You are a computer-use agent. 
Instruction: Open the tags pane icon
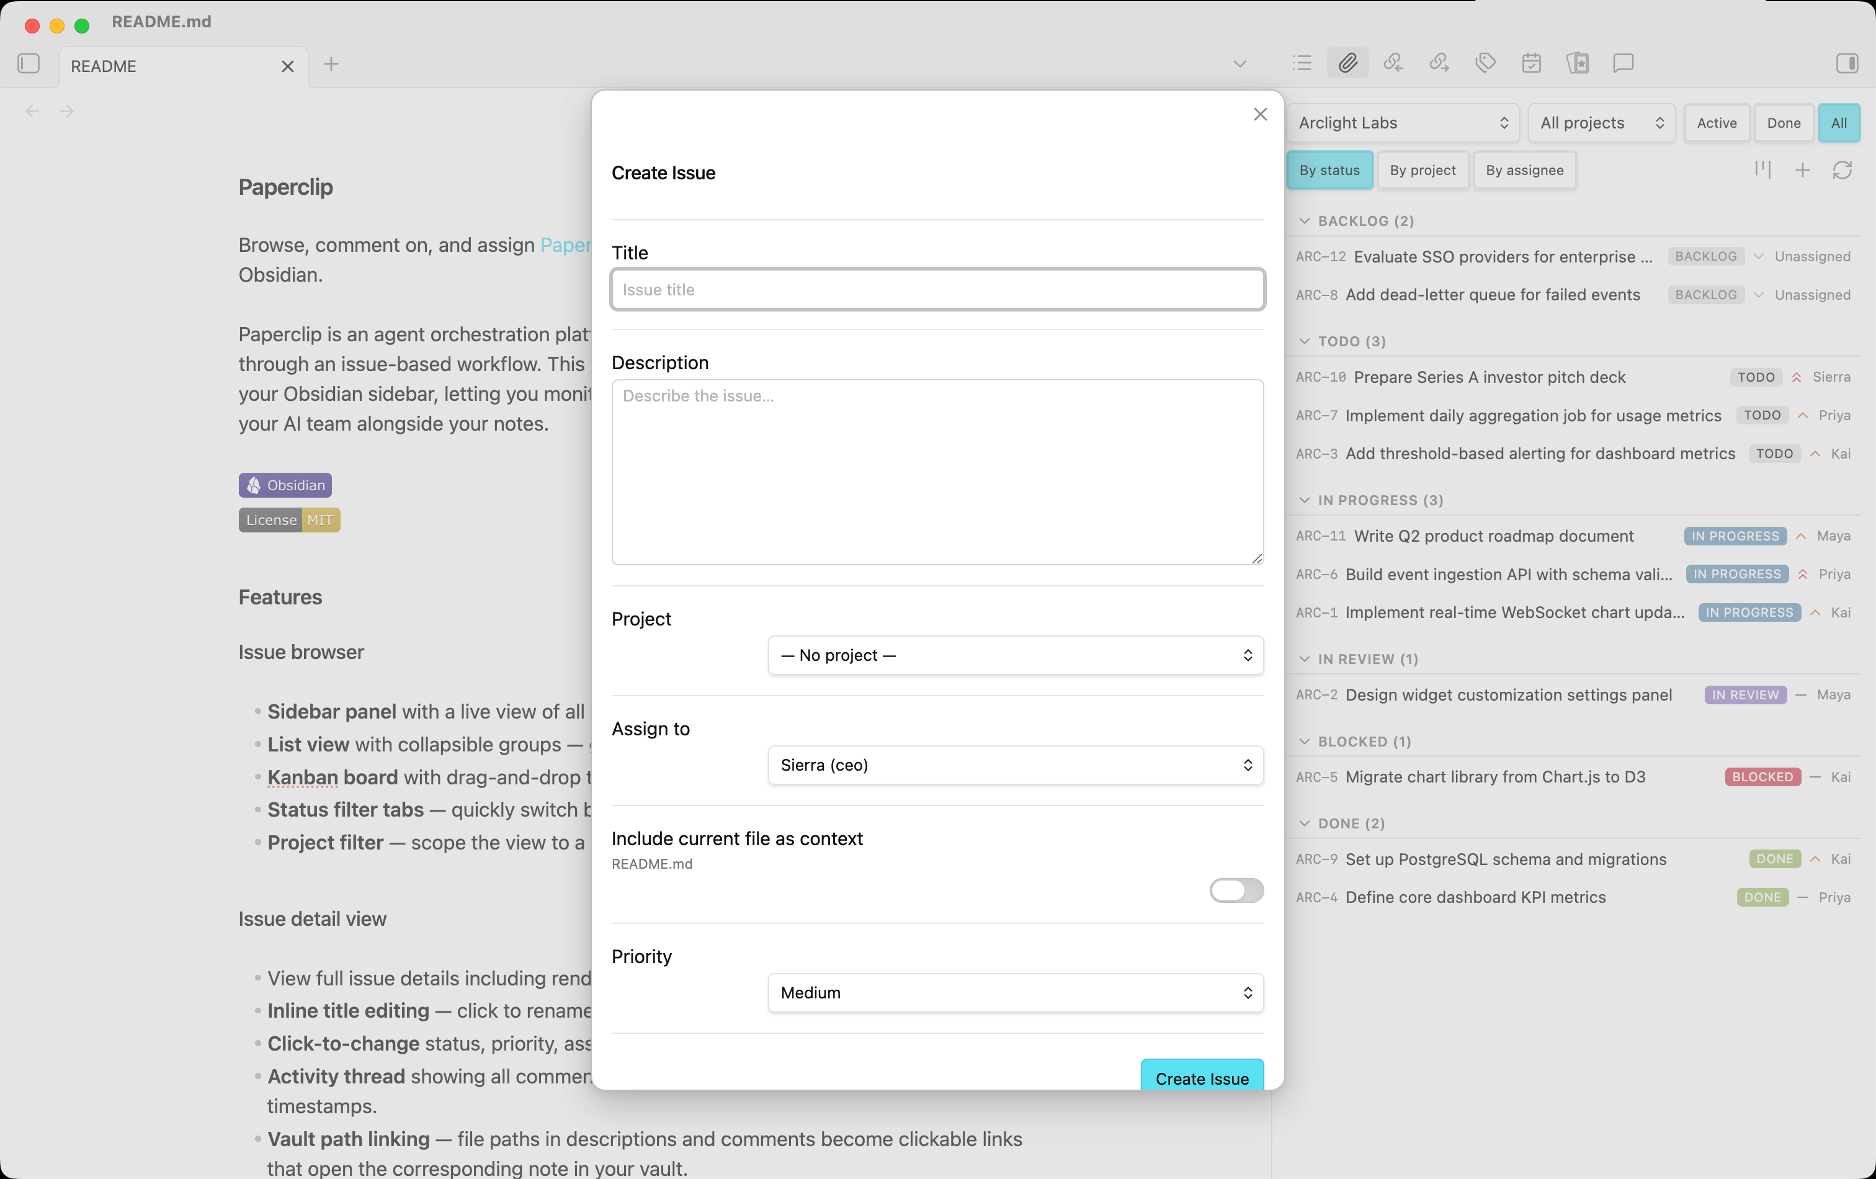(x=1485, y=63)
